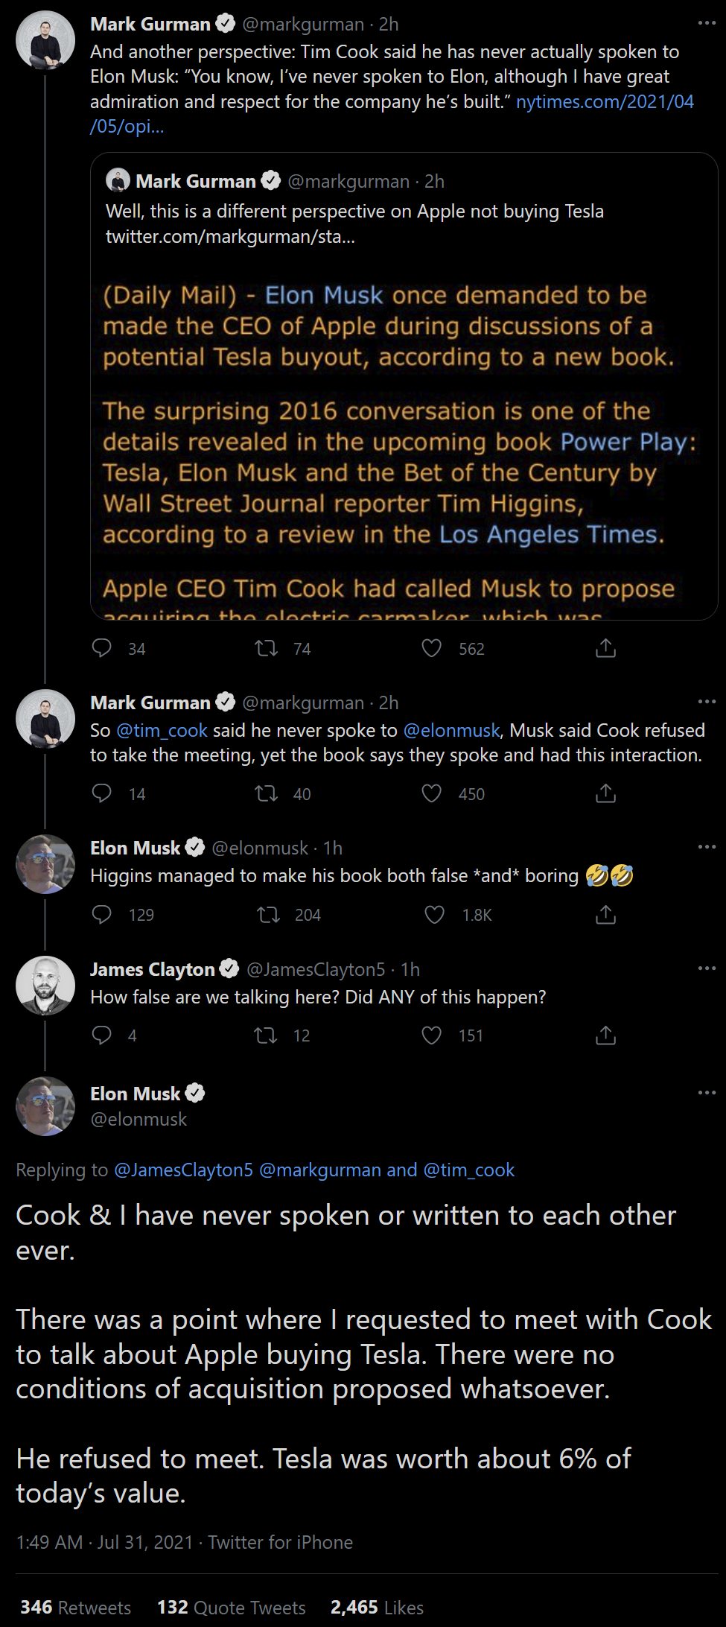Reply to Elon Musk's Higgins tweet
The height and width of the screenshot is (1627, 726).
pos(101,914)
